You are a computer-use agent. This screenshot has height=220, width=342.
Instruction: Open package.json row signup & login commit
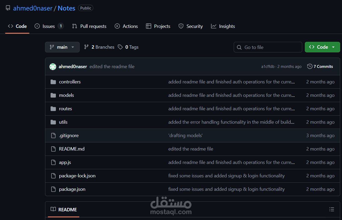tap(227, 189)
